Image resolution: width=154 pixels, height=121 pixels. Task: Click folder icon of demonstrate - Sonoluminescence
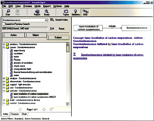click(x=7, y=81)
